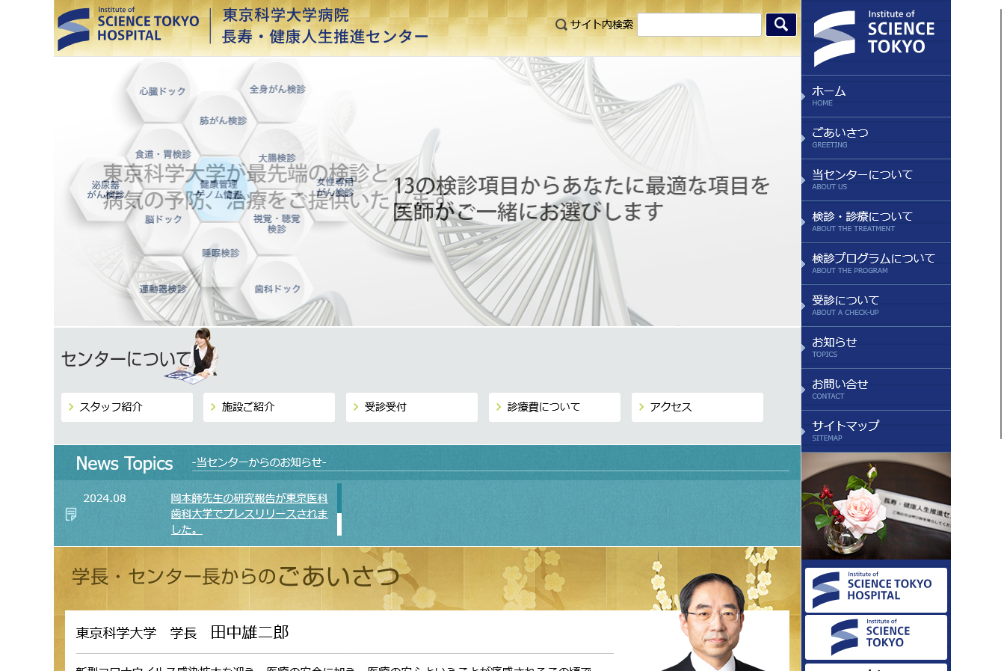Open ごあいさつ GREETING menu item
Image resolution: width=1004 pixels, height=671 pixels.
(875, 138)
